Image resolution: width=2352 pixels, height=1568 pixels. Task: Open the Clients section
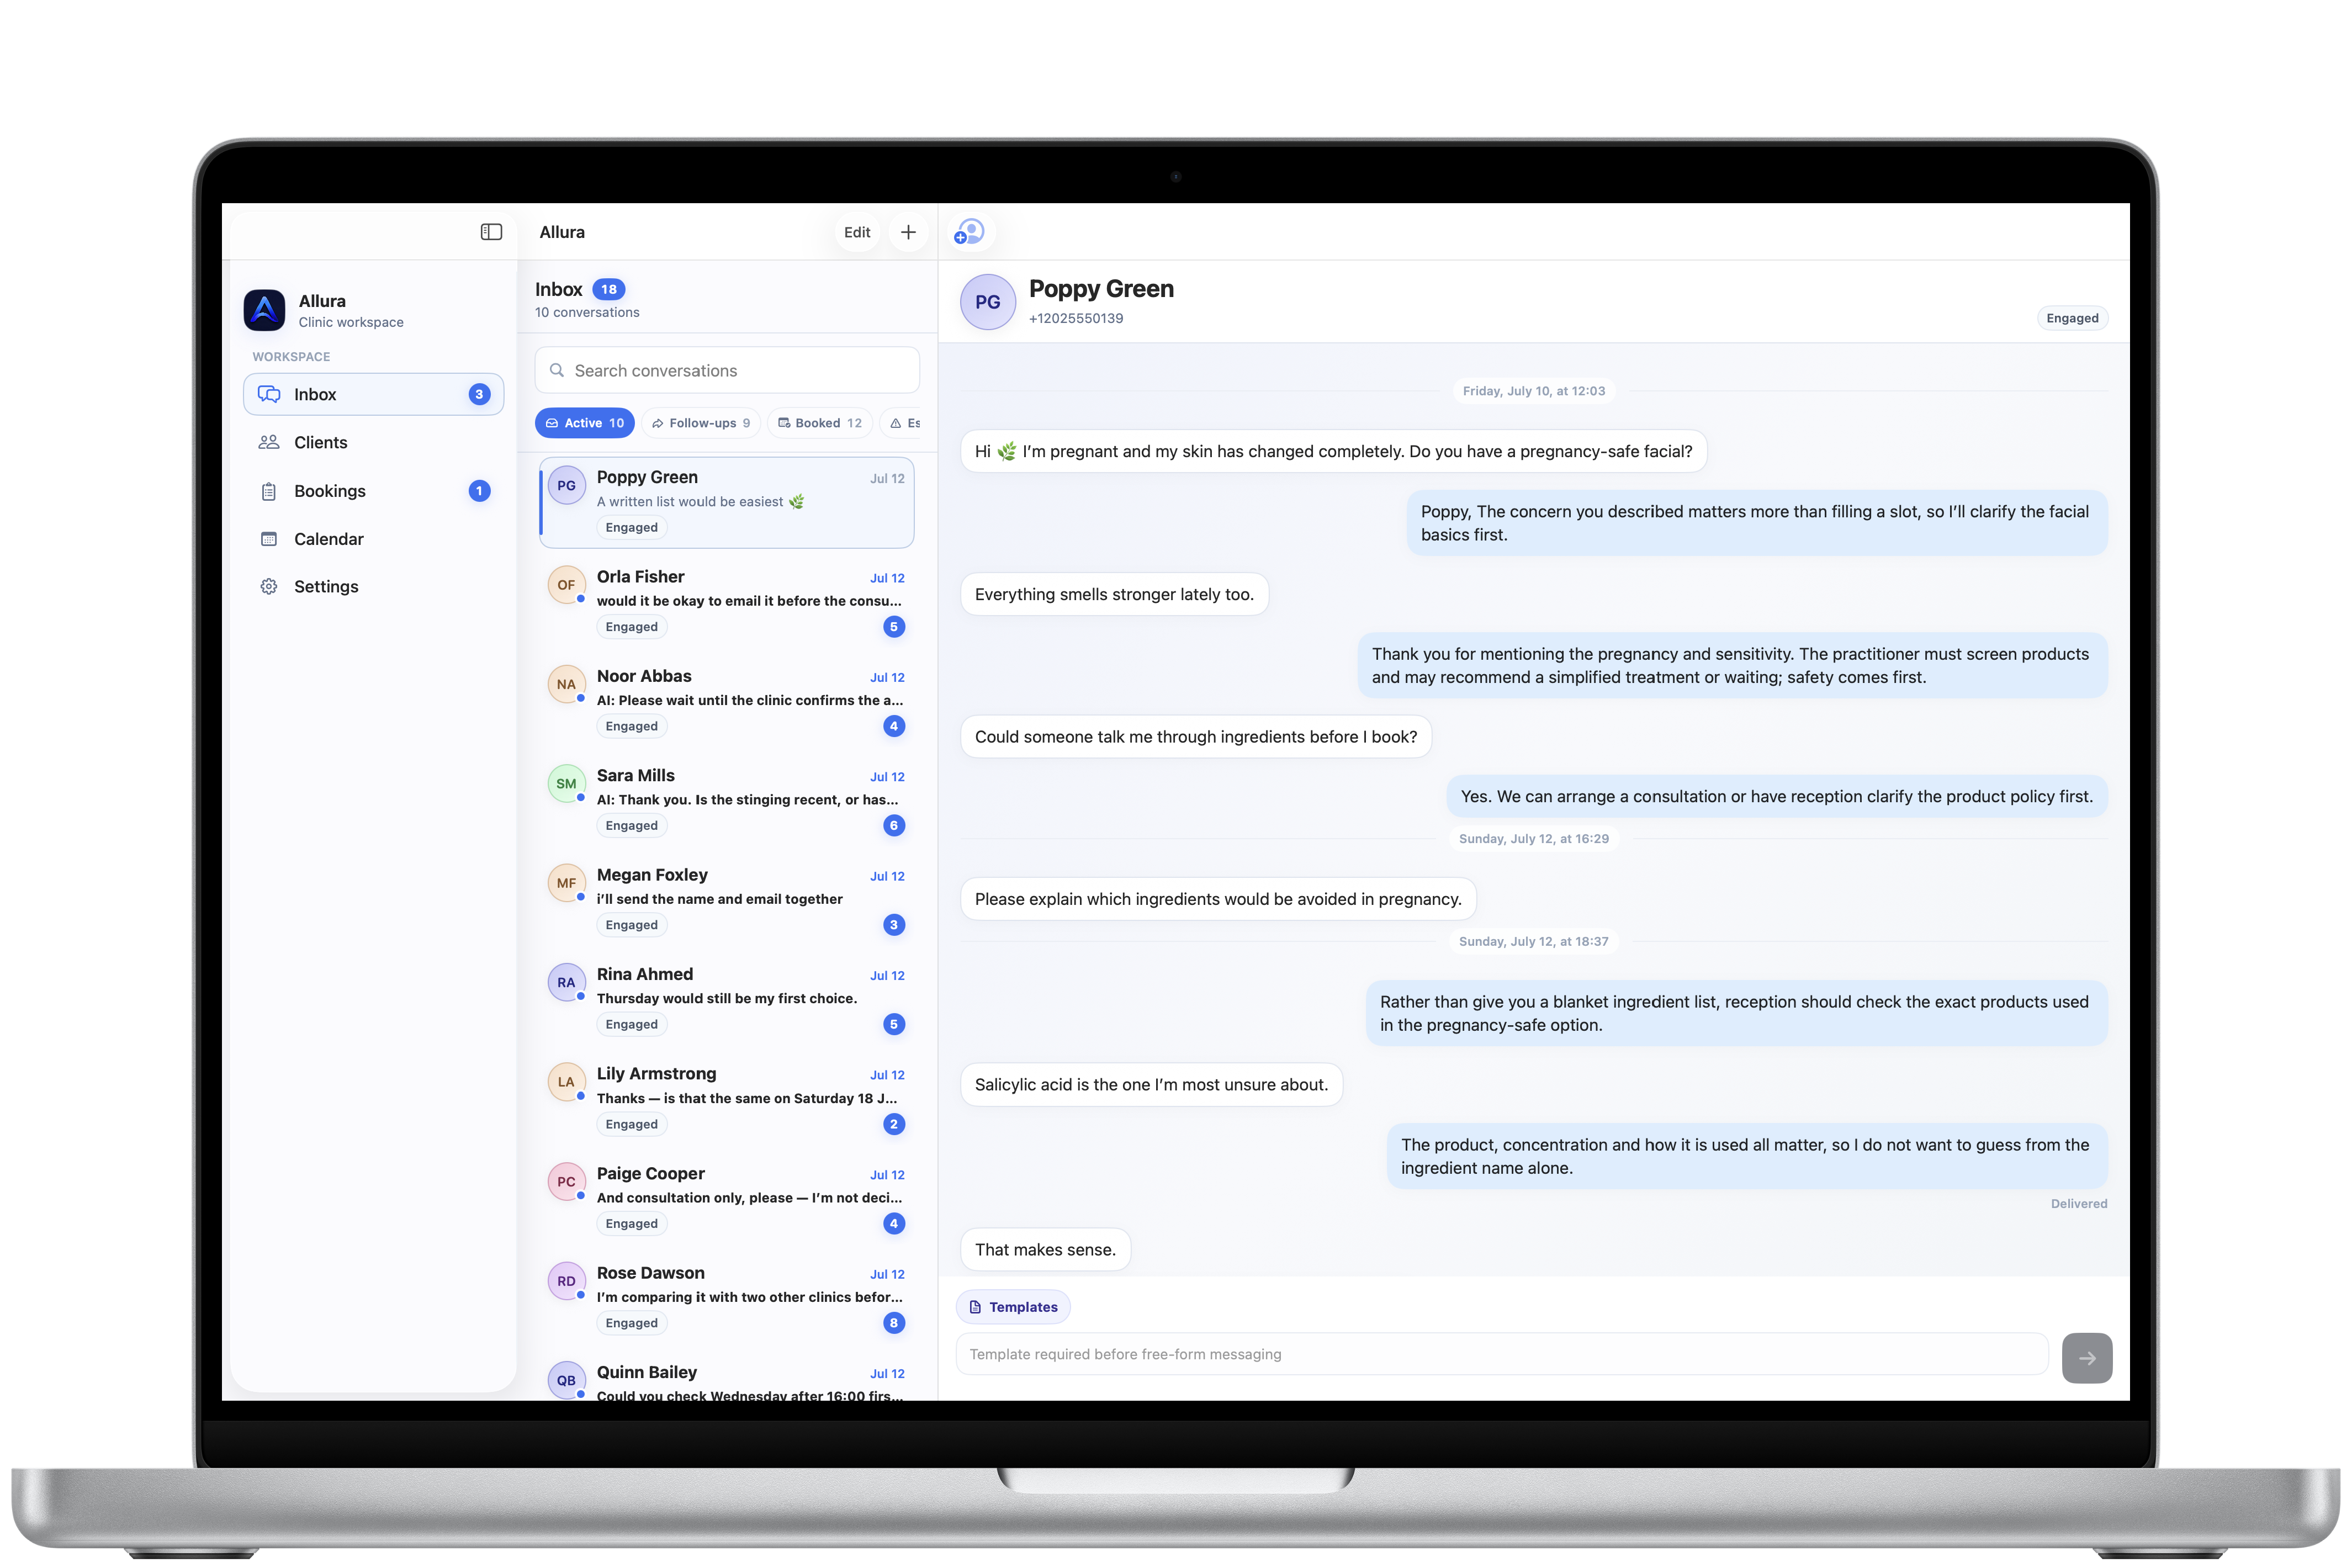coord(373,442)
